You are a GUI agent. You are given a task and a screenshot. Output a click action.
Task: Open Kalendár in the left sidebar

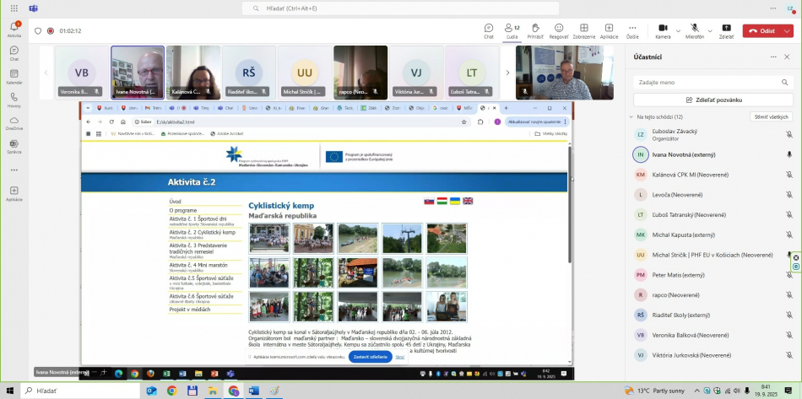(x=14, y=77)
